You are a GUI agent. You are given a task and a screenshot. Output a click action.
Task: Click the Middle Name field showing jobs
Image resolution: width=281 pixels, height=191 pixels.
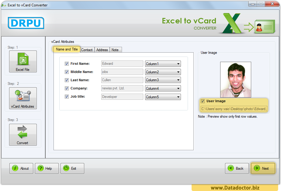pos(122,72)
